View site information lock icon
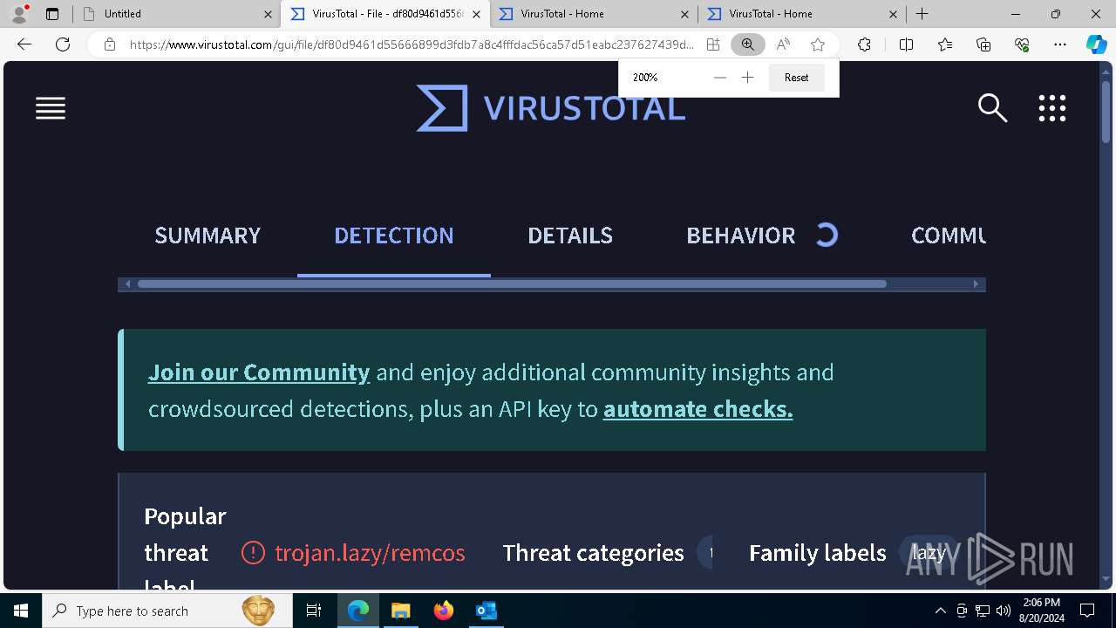The height and width of the screenshot is (628, 1116). click(x=110, y=44)
